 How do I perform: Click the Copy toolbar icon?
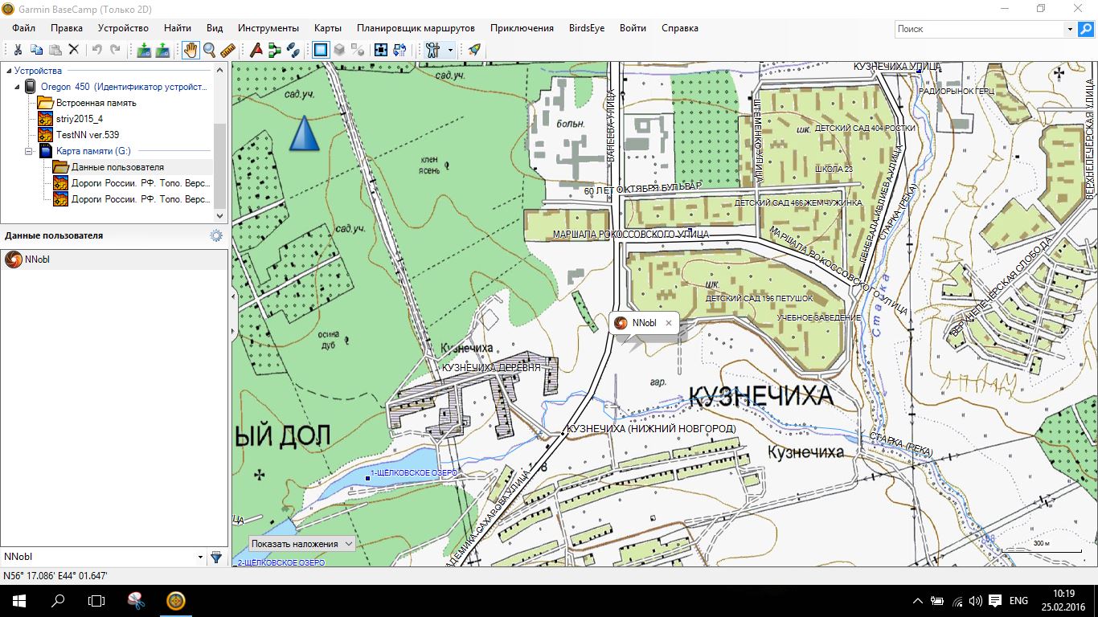36,50
